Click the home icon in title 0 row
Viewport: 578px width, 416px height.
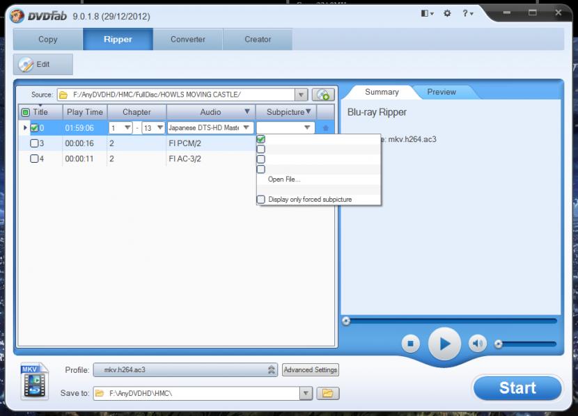[325, 128]
